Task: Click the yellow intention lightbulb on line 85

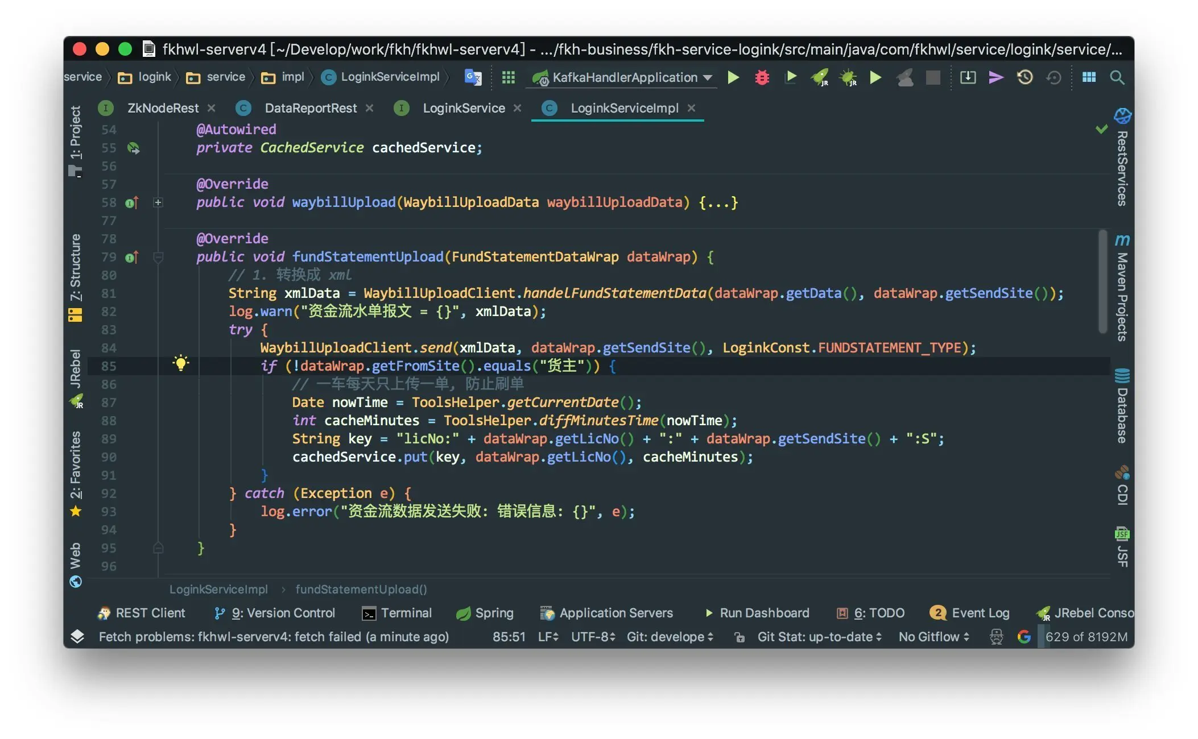Action: 181,363
